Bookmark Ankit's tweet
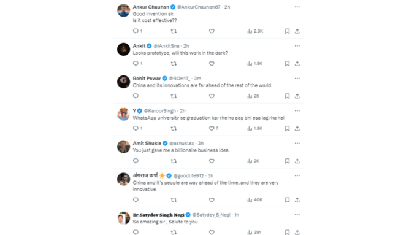This screenshot has width=417, height=235. (x=287, y=64)
